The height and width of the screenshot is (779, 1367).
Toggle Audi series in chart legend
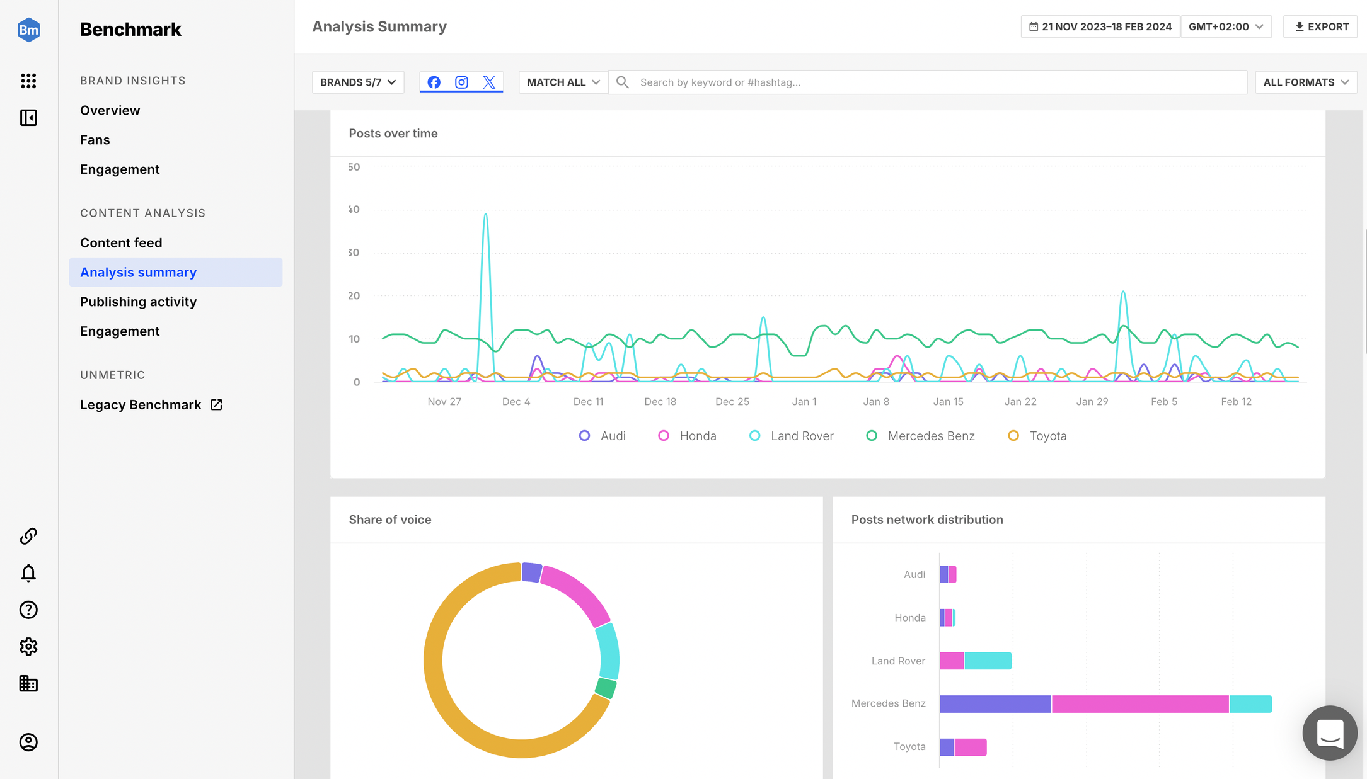tap(602, 436)
